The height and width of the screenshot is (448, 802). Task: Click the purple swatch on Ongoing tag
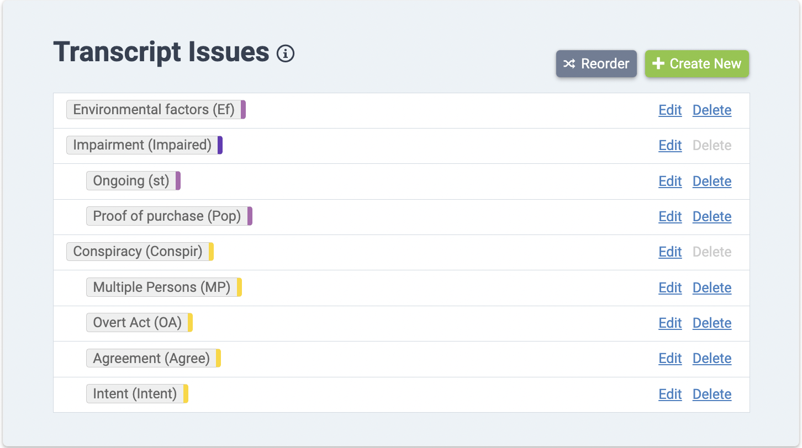(178, 181)
